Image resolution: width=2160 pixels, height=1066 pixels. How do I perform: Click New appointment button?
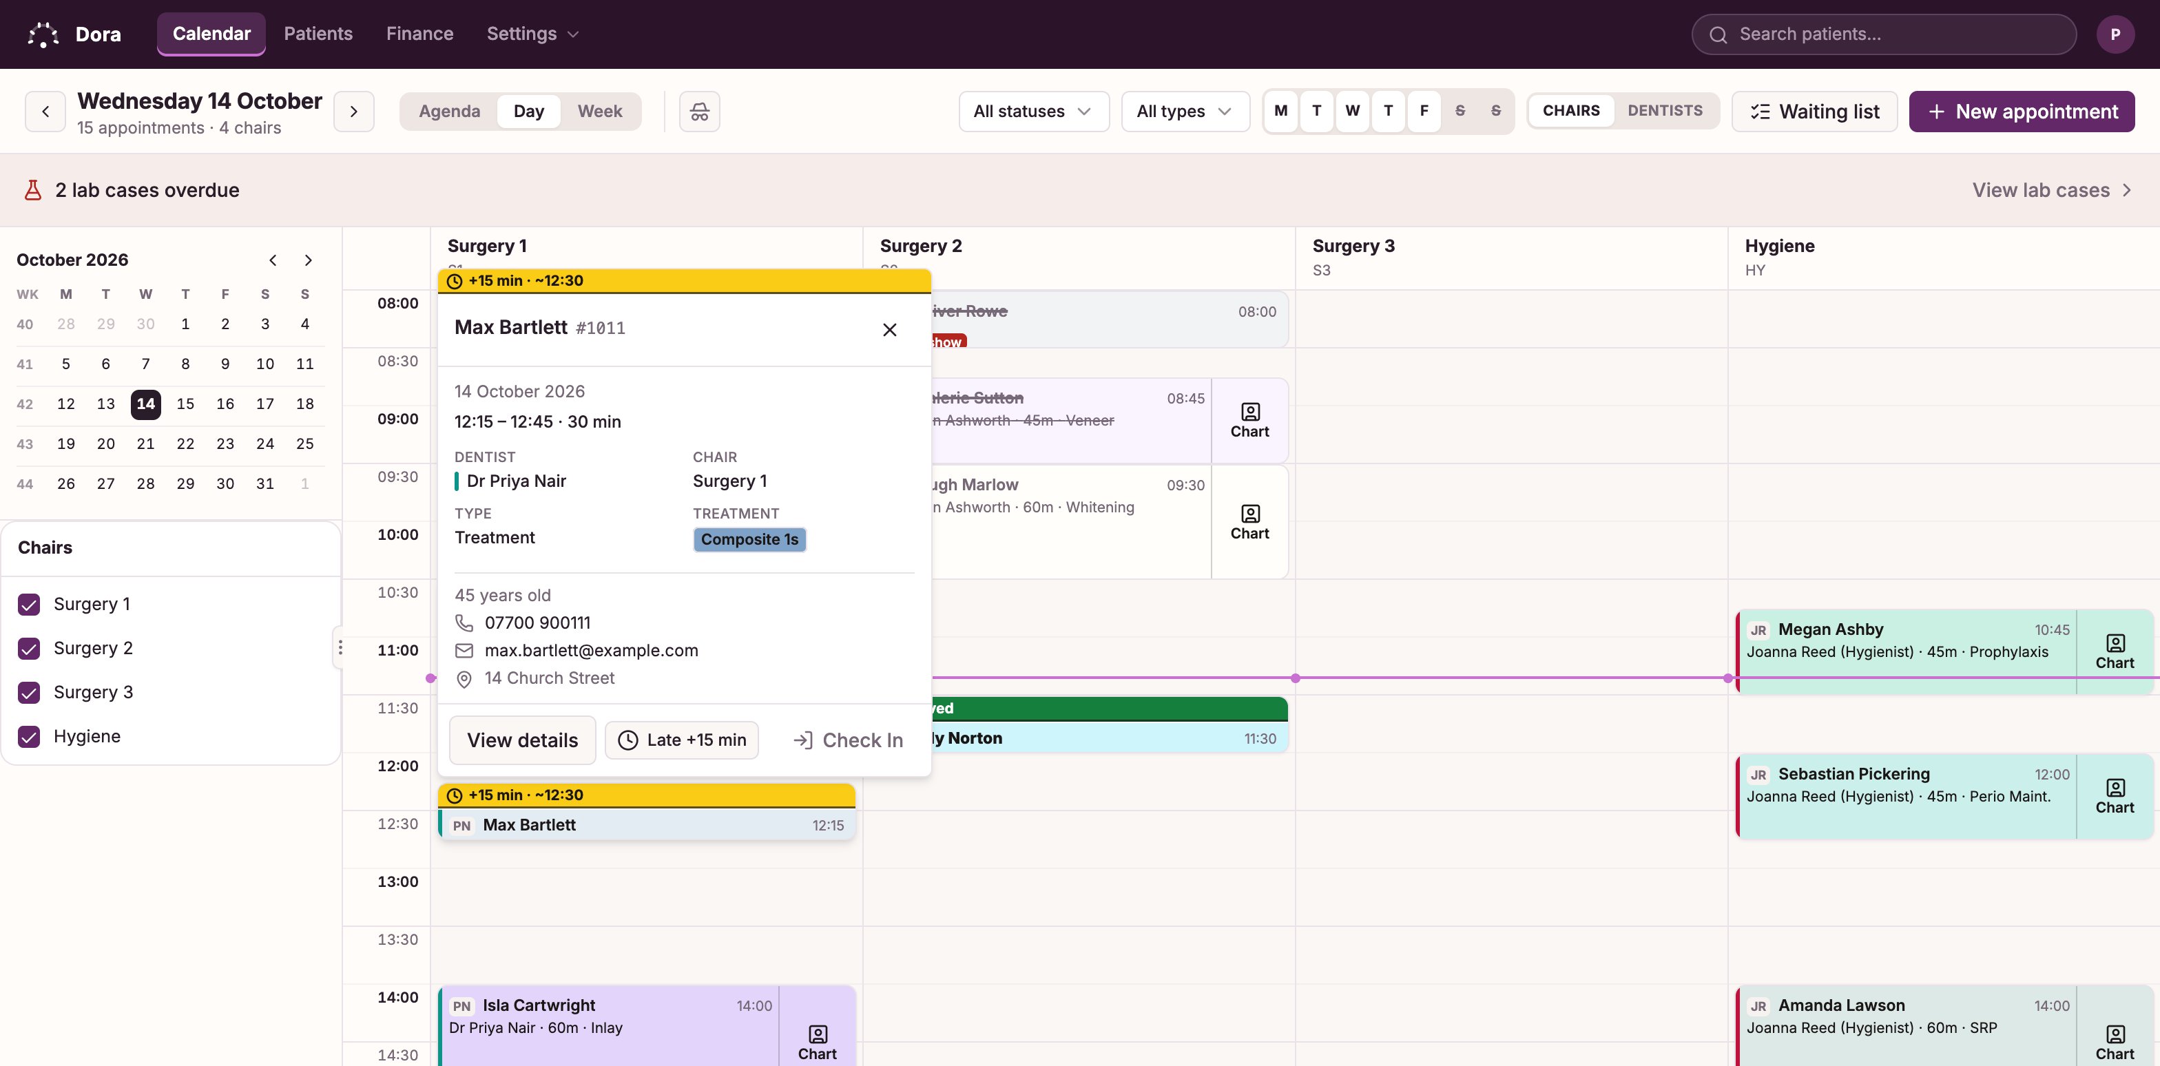[x=2022, y=112]
